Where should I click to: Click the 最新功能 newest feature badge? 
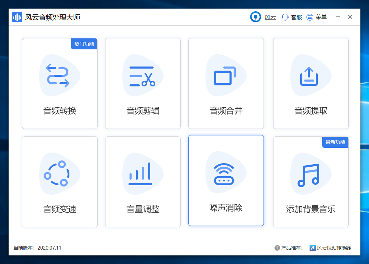tap(335, 142)
